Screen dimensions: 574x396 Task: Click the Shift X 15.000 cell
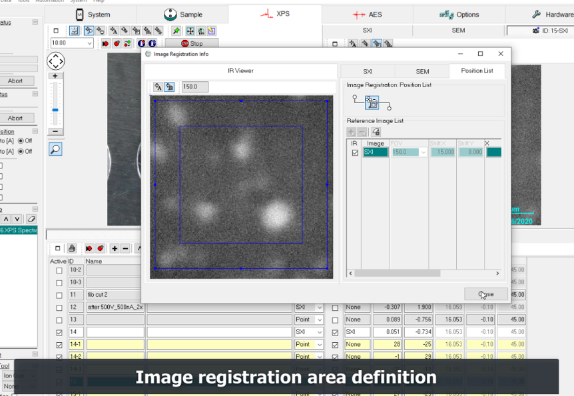click(x=443, y=152)
